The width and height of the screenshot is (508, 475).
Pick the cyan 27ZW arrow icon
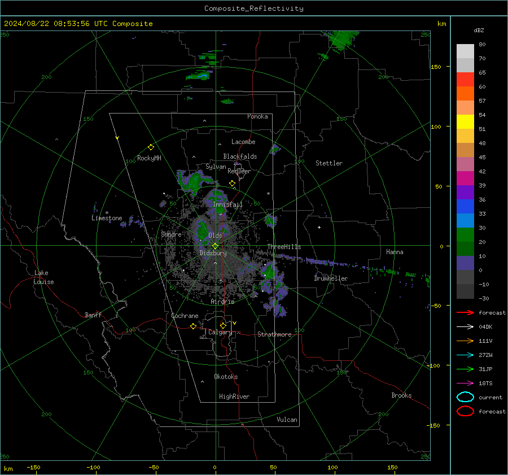pyautogui.click(x=465, y=355)
